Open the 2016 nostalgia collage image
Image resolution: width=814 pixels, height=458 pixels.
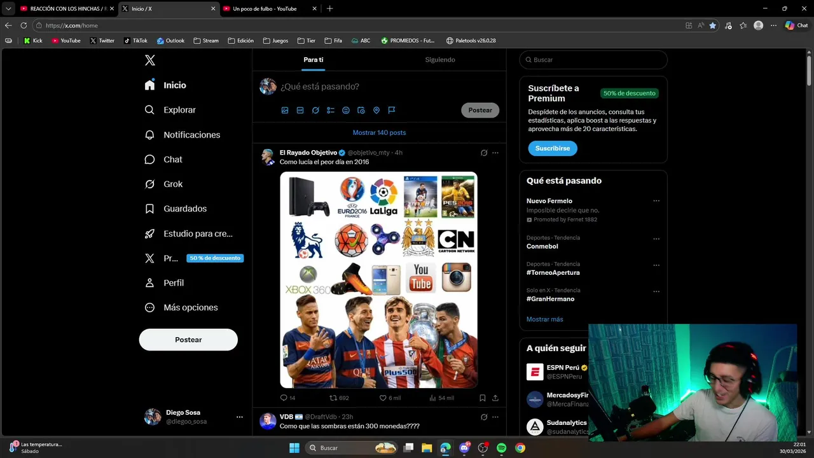click(x=379, y=280)
